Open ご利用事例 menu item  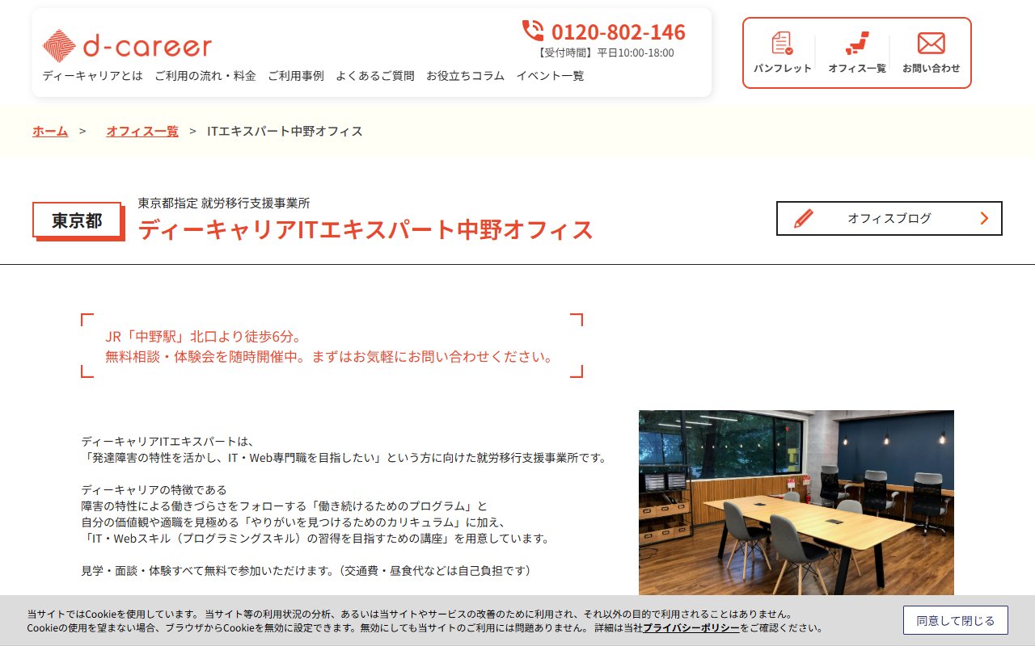[296, 76]
